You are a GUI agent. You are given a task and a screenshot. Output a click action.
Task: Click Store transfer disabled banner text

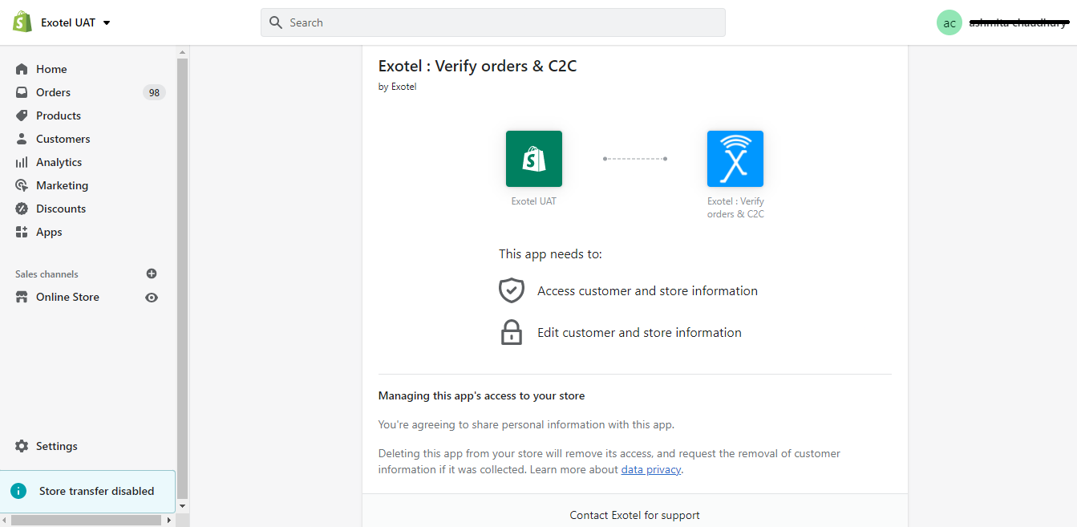96,491
